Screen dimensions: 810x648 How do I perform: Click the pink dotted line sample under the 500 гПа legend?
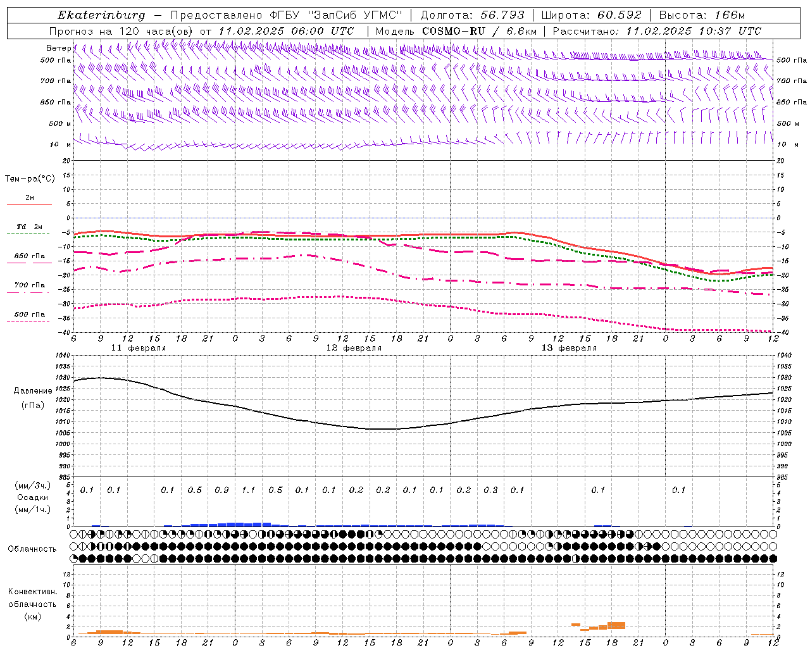pos(29,322)
